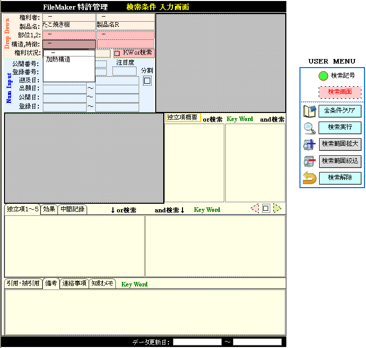Screen dimensions: 366x348
Task: Run search with 検索実行 button
Action: [x=340, y=128]
